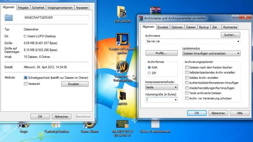253x142 pixels.
Task: Click OK in the properties window
Action: (40, 117)
